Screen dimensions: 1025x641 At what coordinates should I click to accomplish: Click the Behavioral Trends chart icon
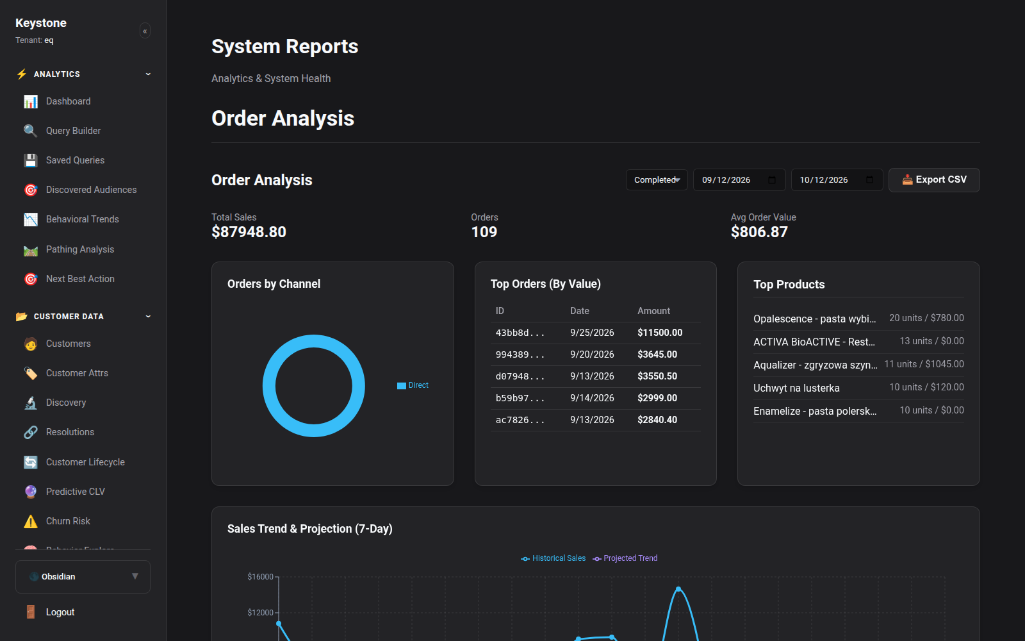(x=31, y=219)
